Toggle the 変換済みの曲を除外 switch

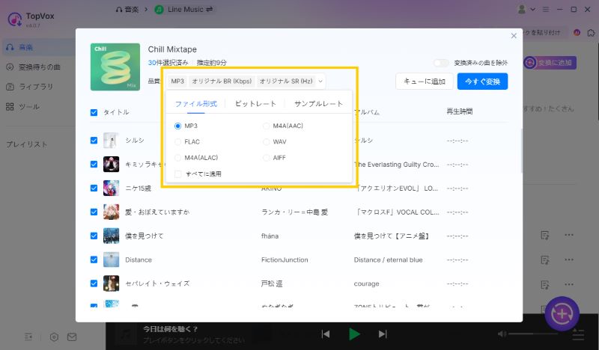441,63
